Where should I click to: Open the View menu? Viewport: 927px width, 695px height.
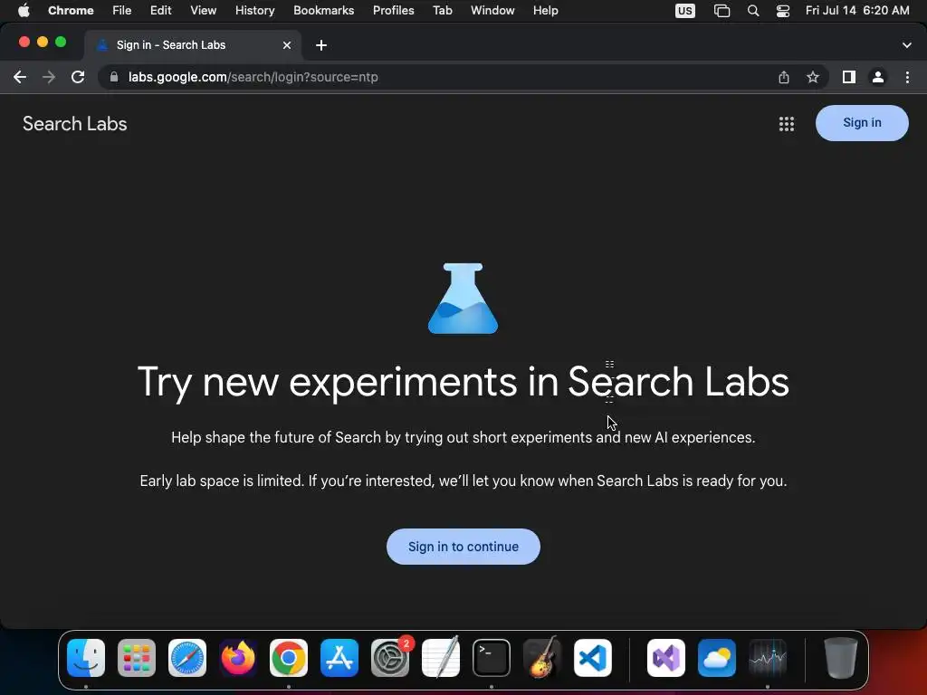(x=204, y=10)
